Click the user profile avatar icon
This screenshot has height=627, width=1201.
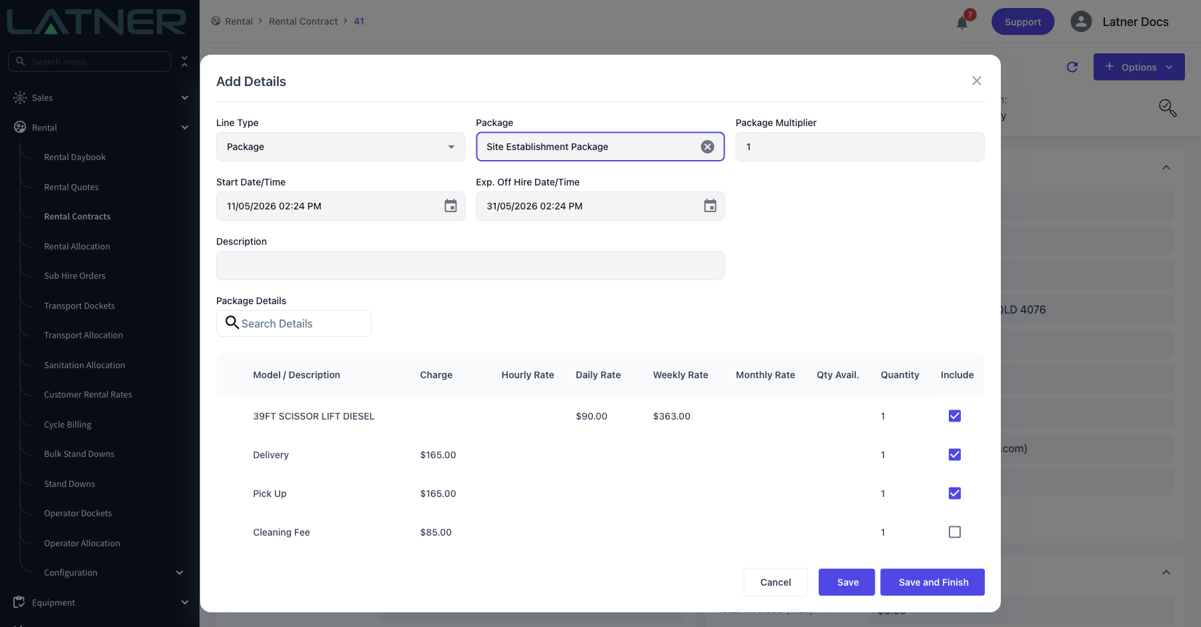[x=1081, y=21]
